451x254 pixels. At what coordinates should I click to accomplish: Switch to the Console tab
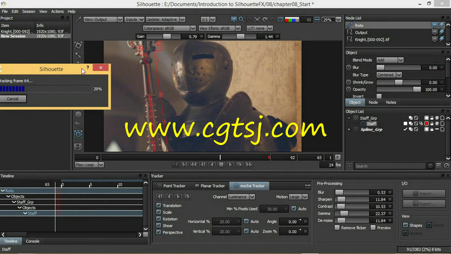(x=32, y=241)
